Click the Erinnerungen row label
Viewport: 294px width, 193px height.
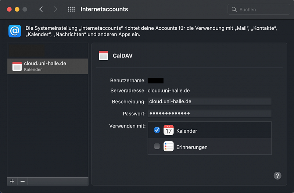tap(192, 147)
